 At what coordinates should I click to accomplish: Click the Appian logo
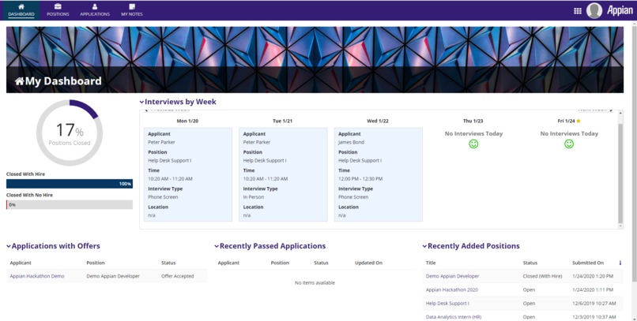coord(620,10)
